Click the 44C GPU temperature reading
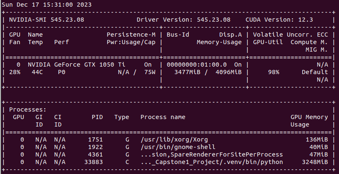 pyautogui.click(x=33, y=72)
